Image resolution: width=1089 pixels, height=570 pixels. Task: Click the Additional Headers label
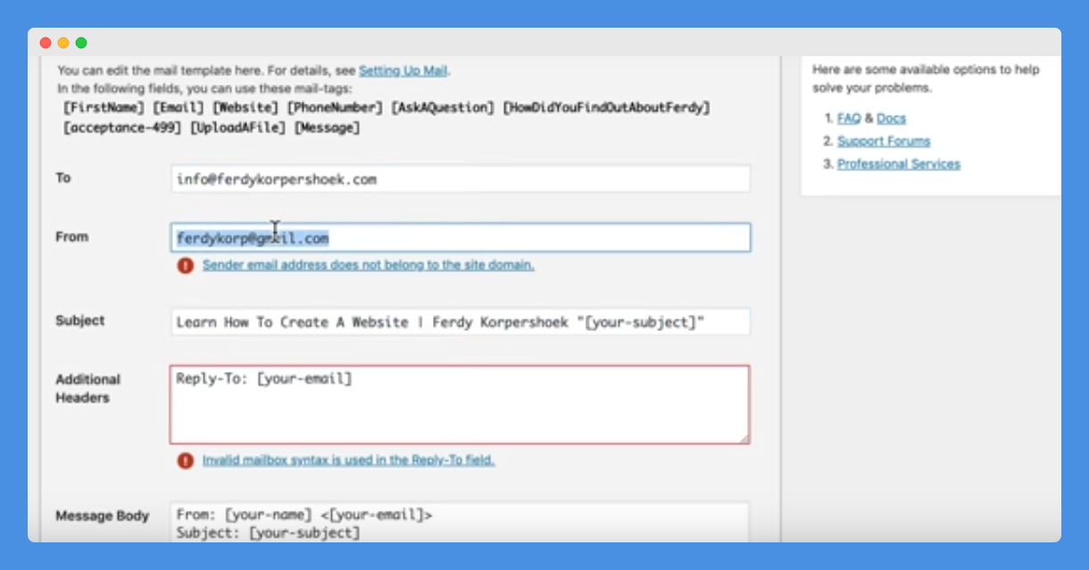(87, 389)
